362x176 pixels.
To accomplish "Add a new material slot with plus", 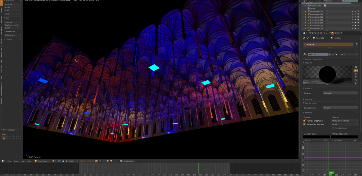I will point(357,44).
